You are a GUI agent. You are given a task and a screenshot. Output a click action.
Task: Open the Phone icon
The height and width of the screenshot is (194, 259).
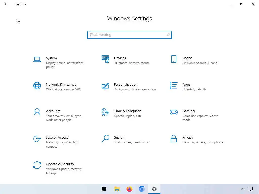(x=174, y=59)
